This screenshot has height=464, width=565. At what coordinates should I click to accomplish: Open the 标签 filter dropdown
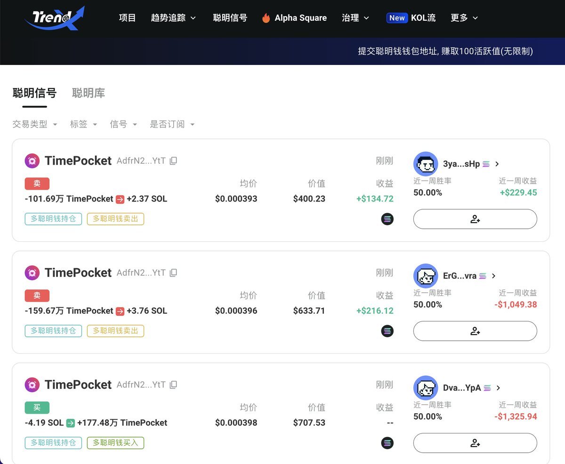pyautogui.click(x=84, y=124)
